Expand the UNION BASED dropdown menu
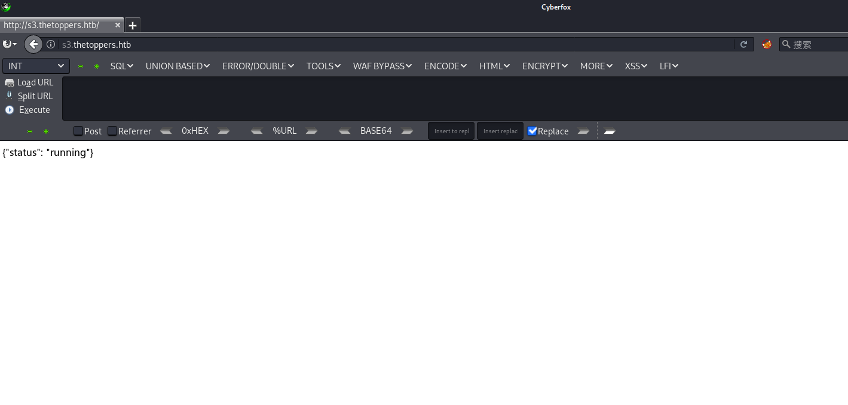This screenshot has width=848, height=405. click(x=177, y=66)
